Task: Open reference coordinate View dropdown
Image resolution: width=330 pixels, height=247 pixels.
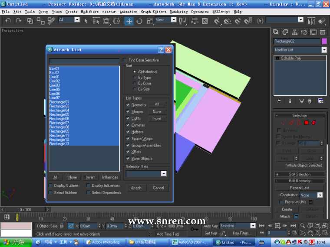Action: (174, 20)
